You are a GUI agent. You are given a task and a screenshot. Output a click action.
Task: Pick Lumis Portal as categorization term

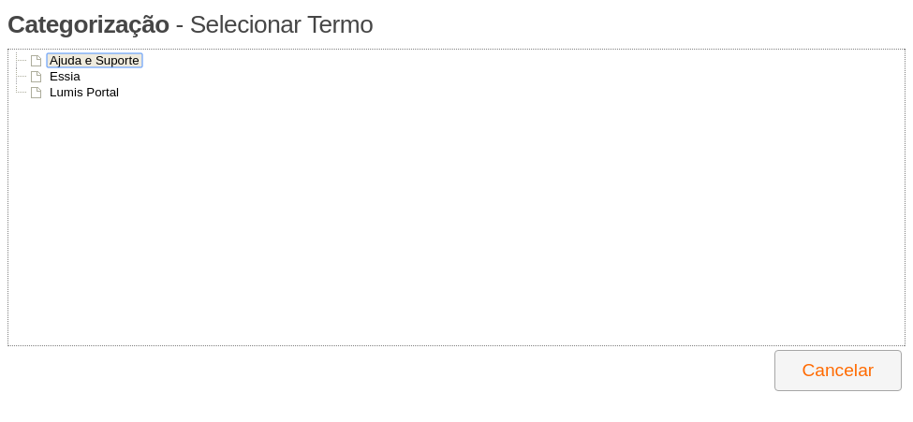(x=84, y=93)
